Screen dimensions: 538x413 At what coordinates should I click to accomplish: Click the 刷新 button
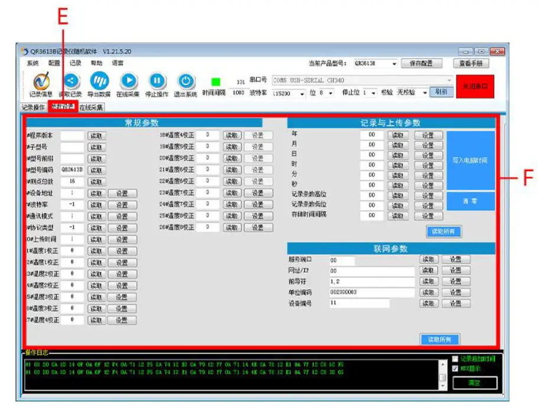pyautogui.click(x=442, y=92)
